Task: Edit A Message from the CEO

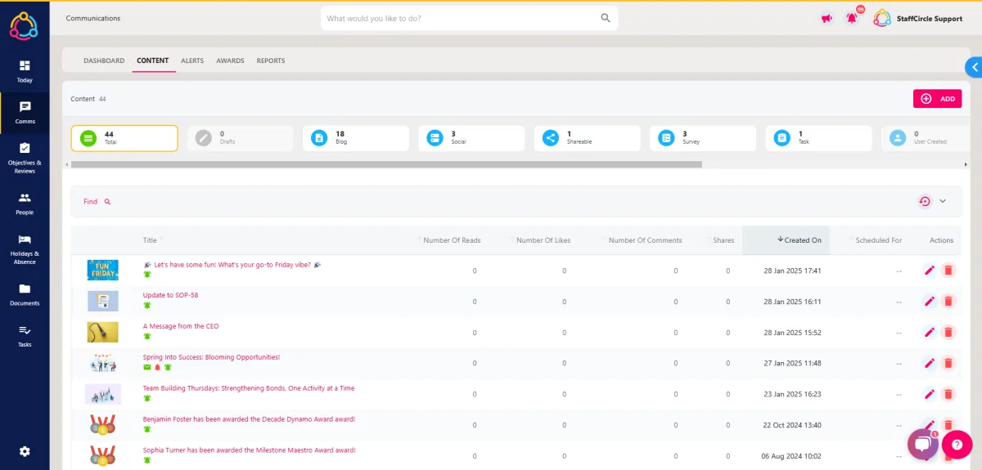Action: (x=929, y=332)
